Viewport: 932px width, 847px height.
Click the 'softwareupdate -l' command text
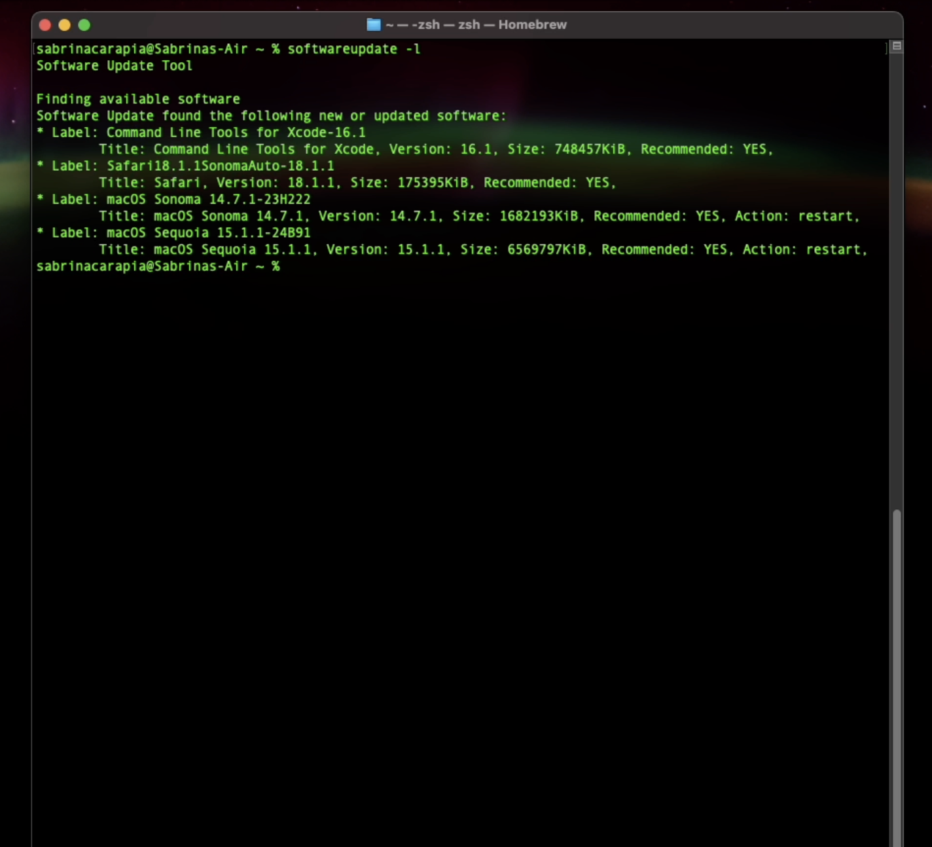[x=354, y=49]
